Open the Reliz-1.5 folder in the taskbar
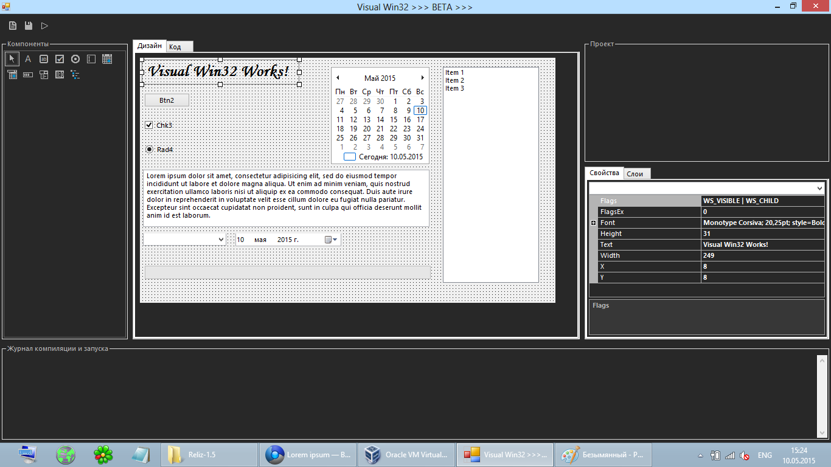831x467 pixels. pyautogui.click(x=210, y=454)
